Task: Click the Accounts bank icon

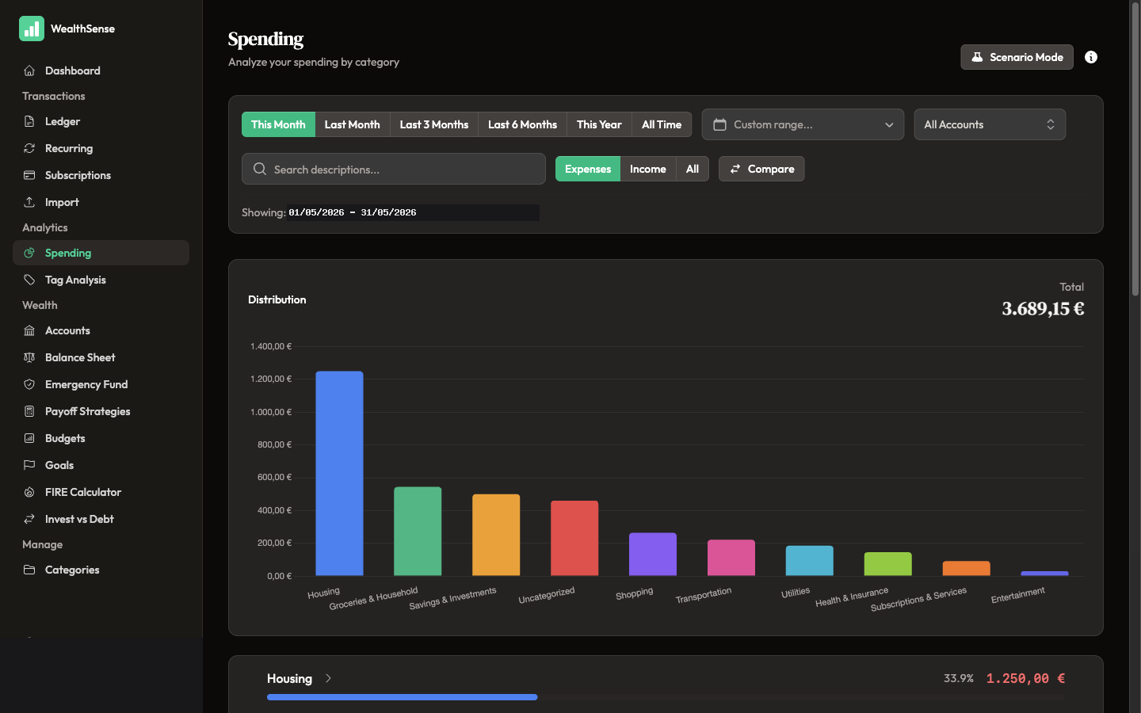Action: (29, 330)
